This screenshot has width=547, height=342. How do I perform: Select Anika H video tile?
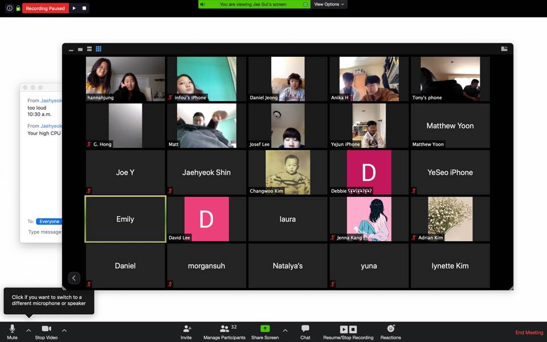tap(369, 79)
